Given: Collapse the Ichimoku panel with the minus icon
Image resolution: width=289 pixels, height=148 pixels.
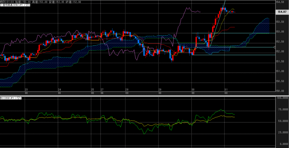Looking at the screenshot, I should click(1, 5).
